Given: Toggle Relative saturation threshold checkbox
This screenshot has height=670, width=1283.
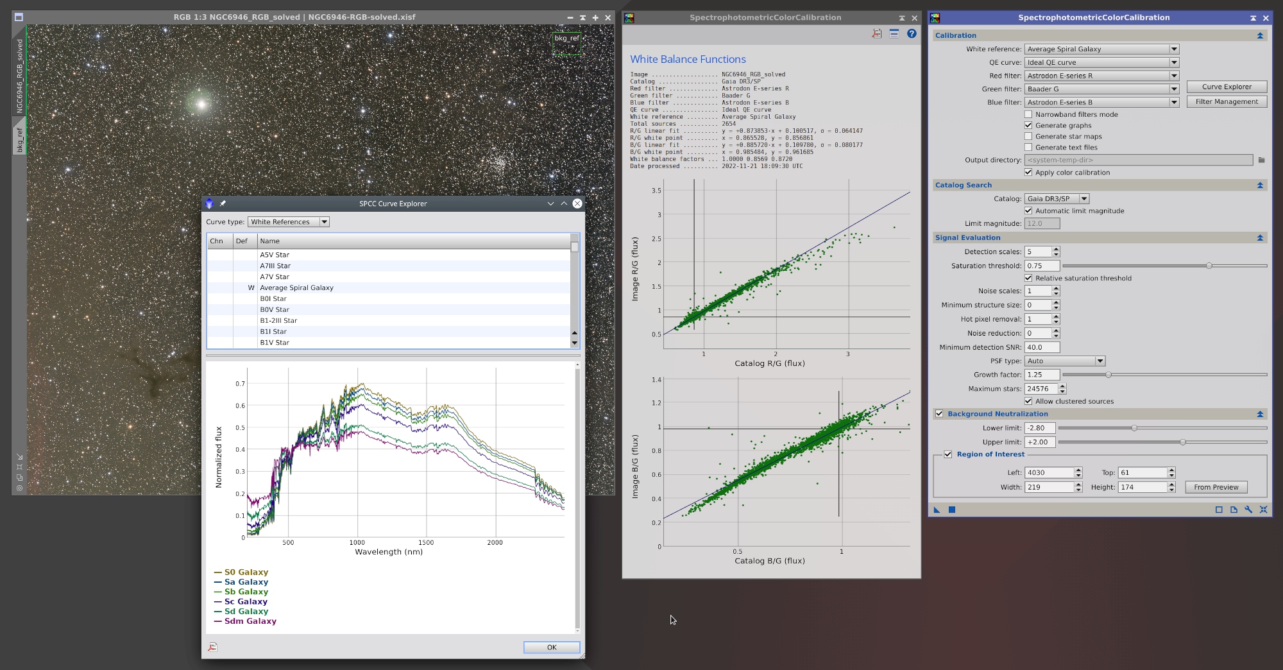Looking at the screenshot, I should 1028,278.
